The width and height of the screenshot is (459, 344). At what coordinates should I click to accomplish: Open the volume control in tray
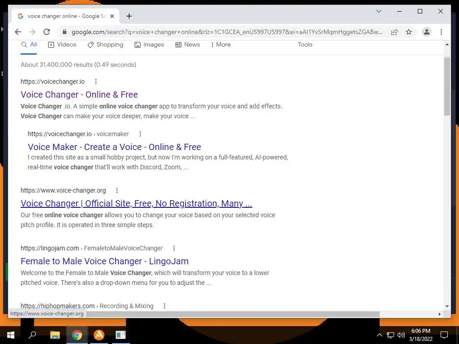(401, 335)
